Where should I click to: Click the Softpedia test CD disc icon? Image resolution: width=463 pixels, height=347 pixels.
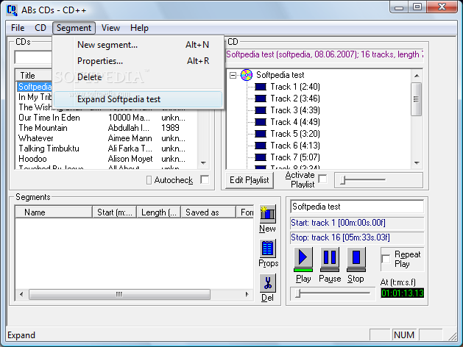(x=247, y=75)
